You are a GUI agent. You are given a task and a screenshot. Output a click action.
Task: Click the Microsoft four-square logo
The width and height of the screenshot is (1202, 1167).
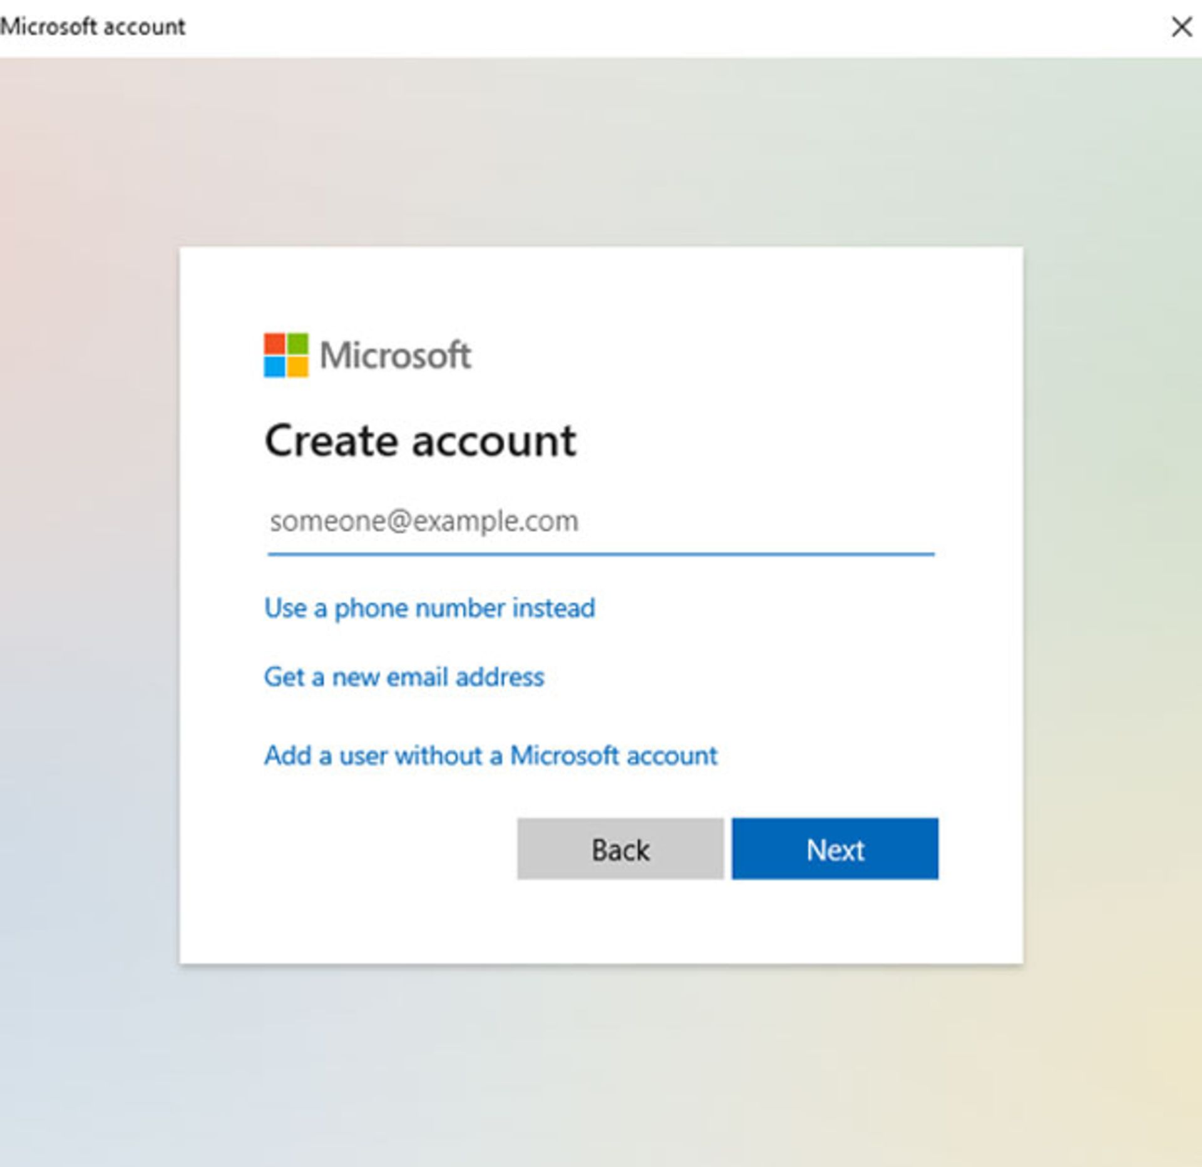point(286,356)
